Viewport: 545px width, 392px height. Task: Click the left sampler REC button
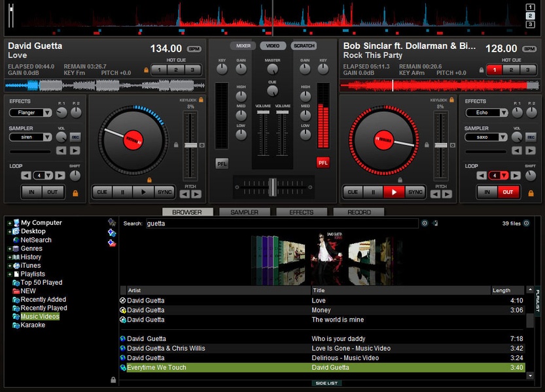click(75, 137)
